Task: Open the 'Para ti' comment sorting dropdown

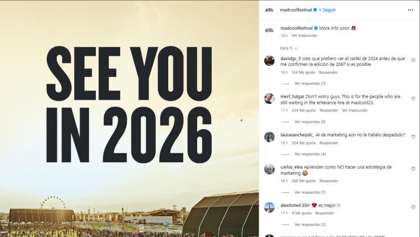Action: [x=289, y=48]
